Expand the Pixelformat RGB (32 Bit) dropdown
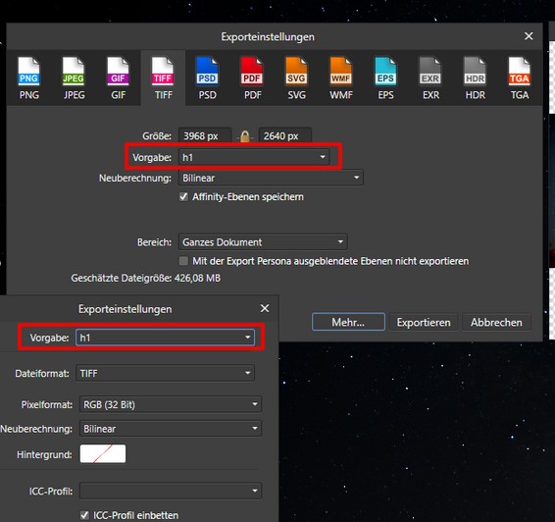The image size is (555, 522). pyautogui.click(x=171, y=404)
